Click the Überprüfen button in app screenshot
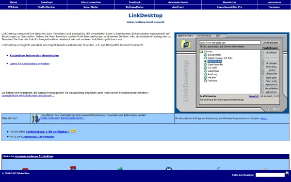The image size is (291, 182). click(x=272, y=74)
